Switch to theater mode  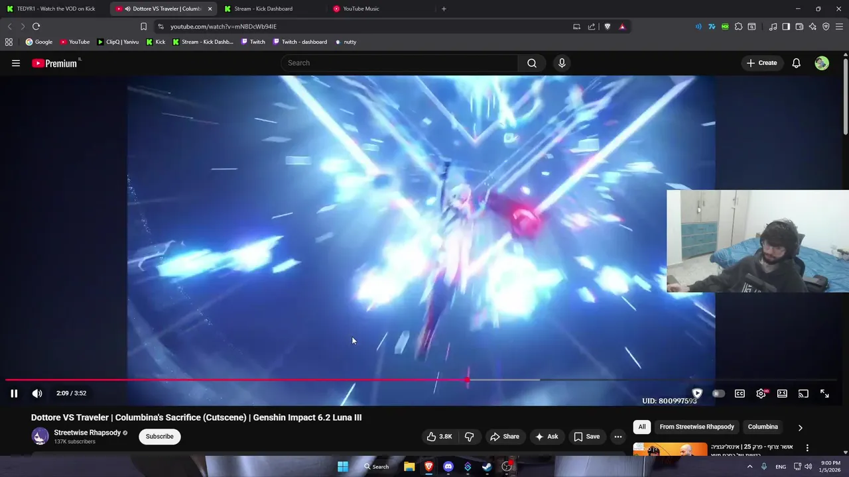782,394
